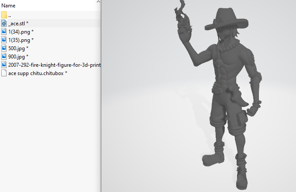Click the image icon next to 900.jpg
The height and width of the screenshot is (192, 296).
tap(4, 57)
